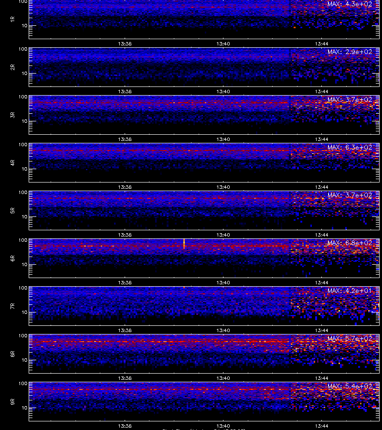Click the 2R panel axis label
The width and height of the screenshot is (382, 430).
[x=12, y=67]
